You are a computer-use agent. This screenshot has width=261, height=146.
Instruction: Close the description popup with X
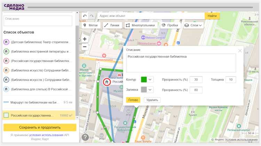240,51
